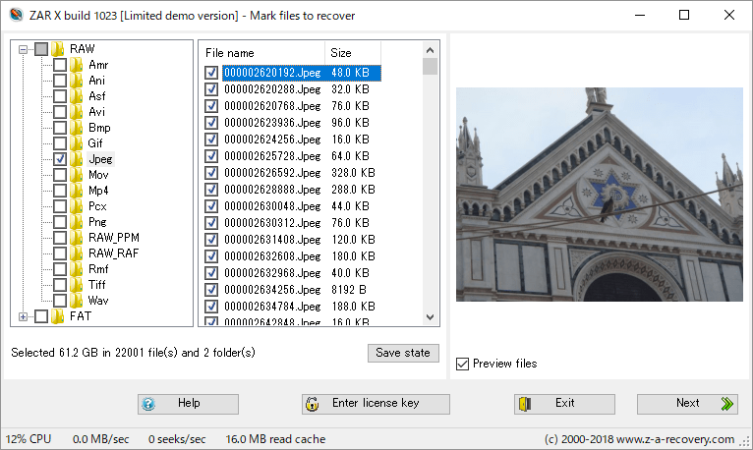Click the Amr folder icon
Screen dimensions: 753x450
pyautogui.click(x=77, y=65)
